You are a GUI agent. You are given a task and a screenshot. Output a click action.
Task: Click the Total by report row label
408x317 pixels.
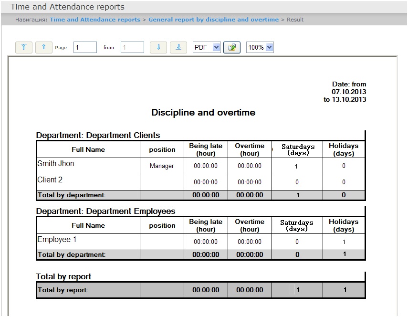click(x=63, y=290)
